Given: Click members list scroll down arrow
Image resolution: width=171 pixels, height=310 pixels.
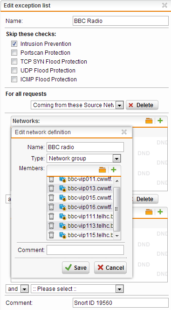Looking at the screenshot, I should pyautogui.click(x=117, y=236).
